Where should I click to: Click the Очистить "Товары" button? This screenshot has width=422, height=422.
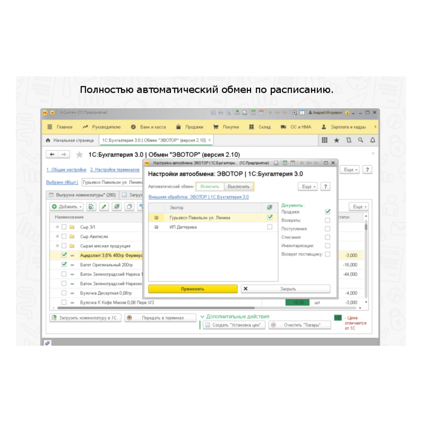pos(300,325)
